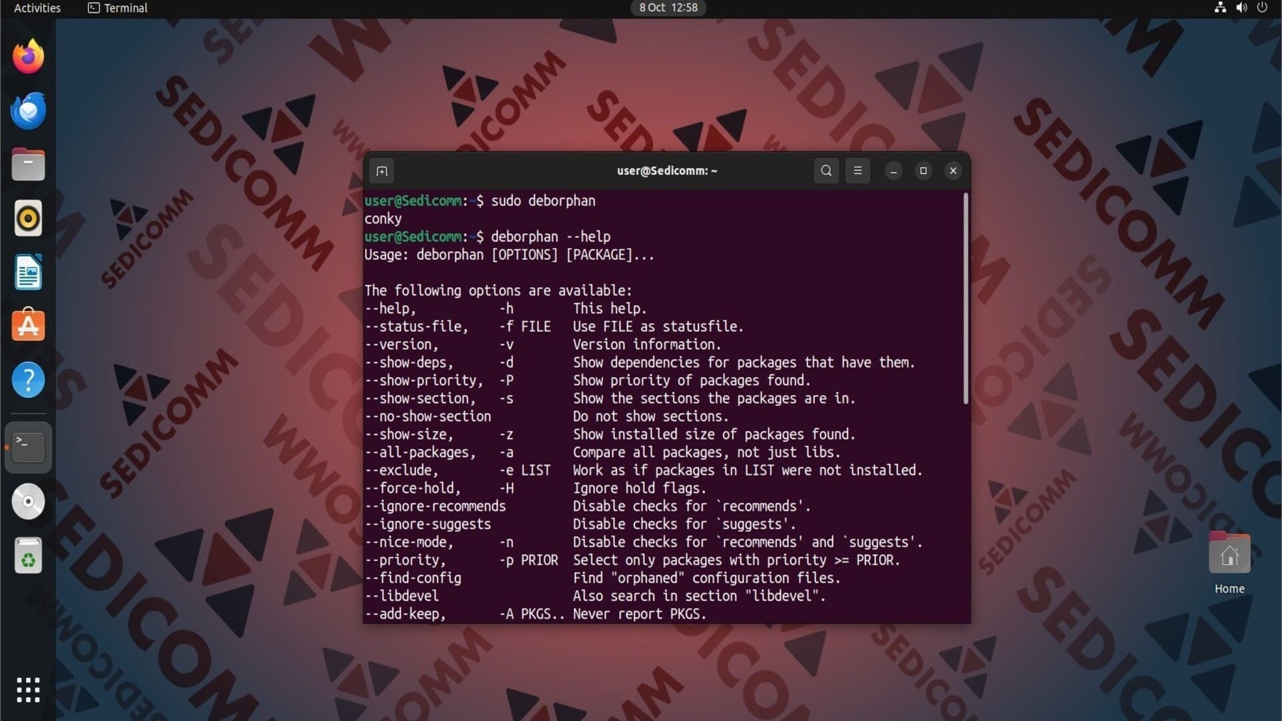Image resolution: width=1282 pixels, height=721 pixels.
Task: Click the '--add-keep,' option text
Action: pos(405,614)
